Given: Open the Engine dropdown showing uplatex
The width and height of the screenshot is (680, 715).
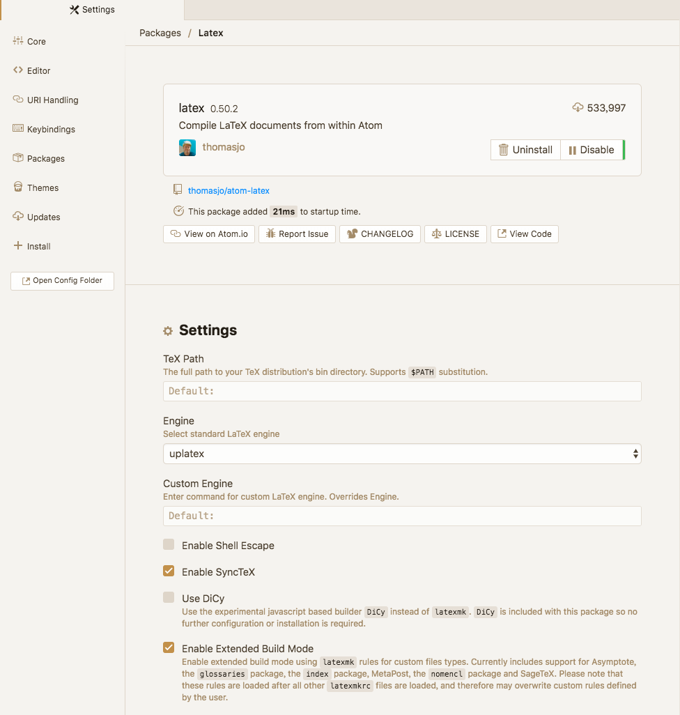Looking at the screenshot, I should (x=402, y=454).
